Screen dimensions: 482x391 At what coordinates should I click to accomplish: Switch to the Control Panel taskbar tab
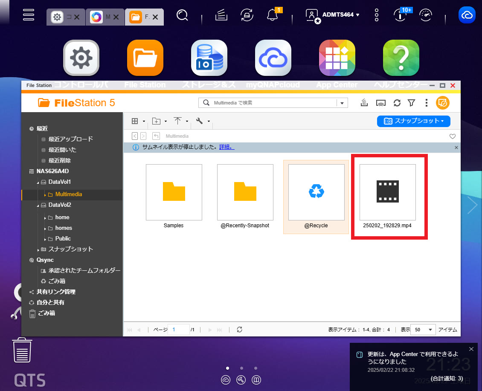pos(66,17)
